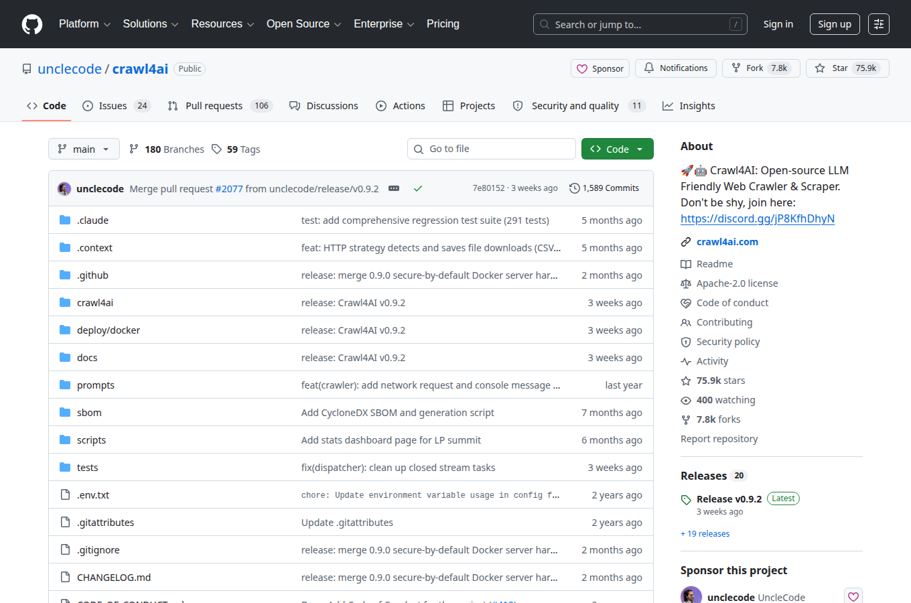The image size is (911, 603).
Task: Open the Actions tab
Action: 401,106
